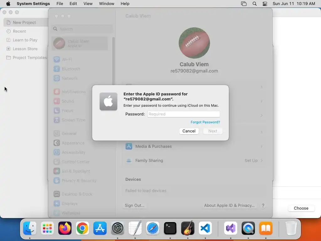321x241 pixels.
Task: Open General settings icon
Action: 57,133
